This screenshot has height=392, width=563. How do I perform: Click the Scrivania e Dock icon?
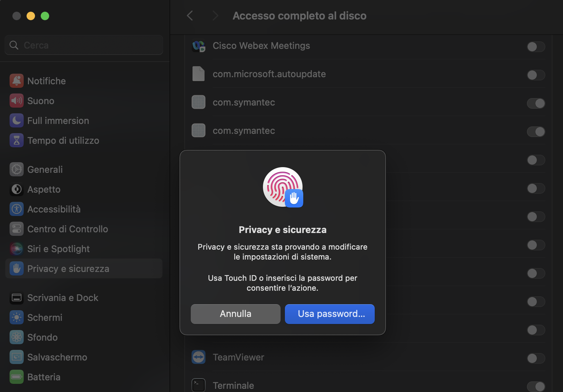click(x=17, y=298)
